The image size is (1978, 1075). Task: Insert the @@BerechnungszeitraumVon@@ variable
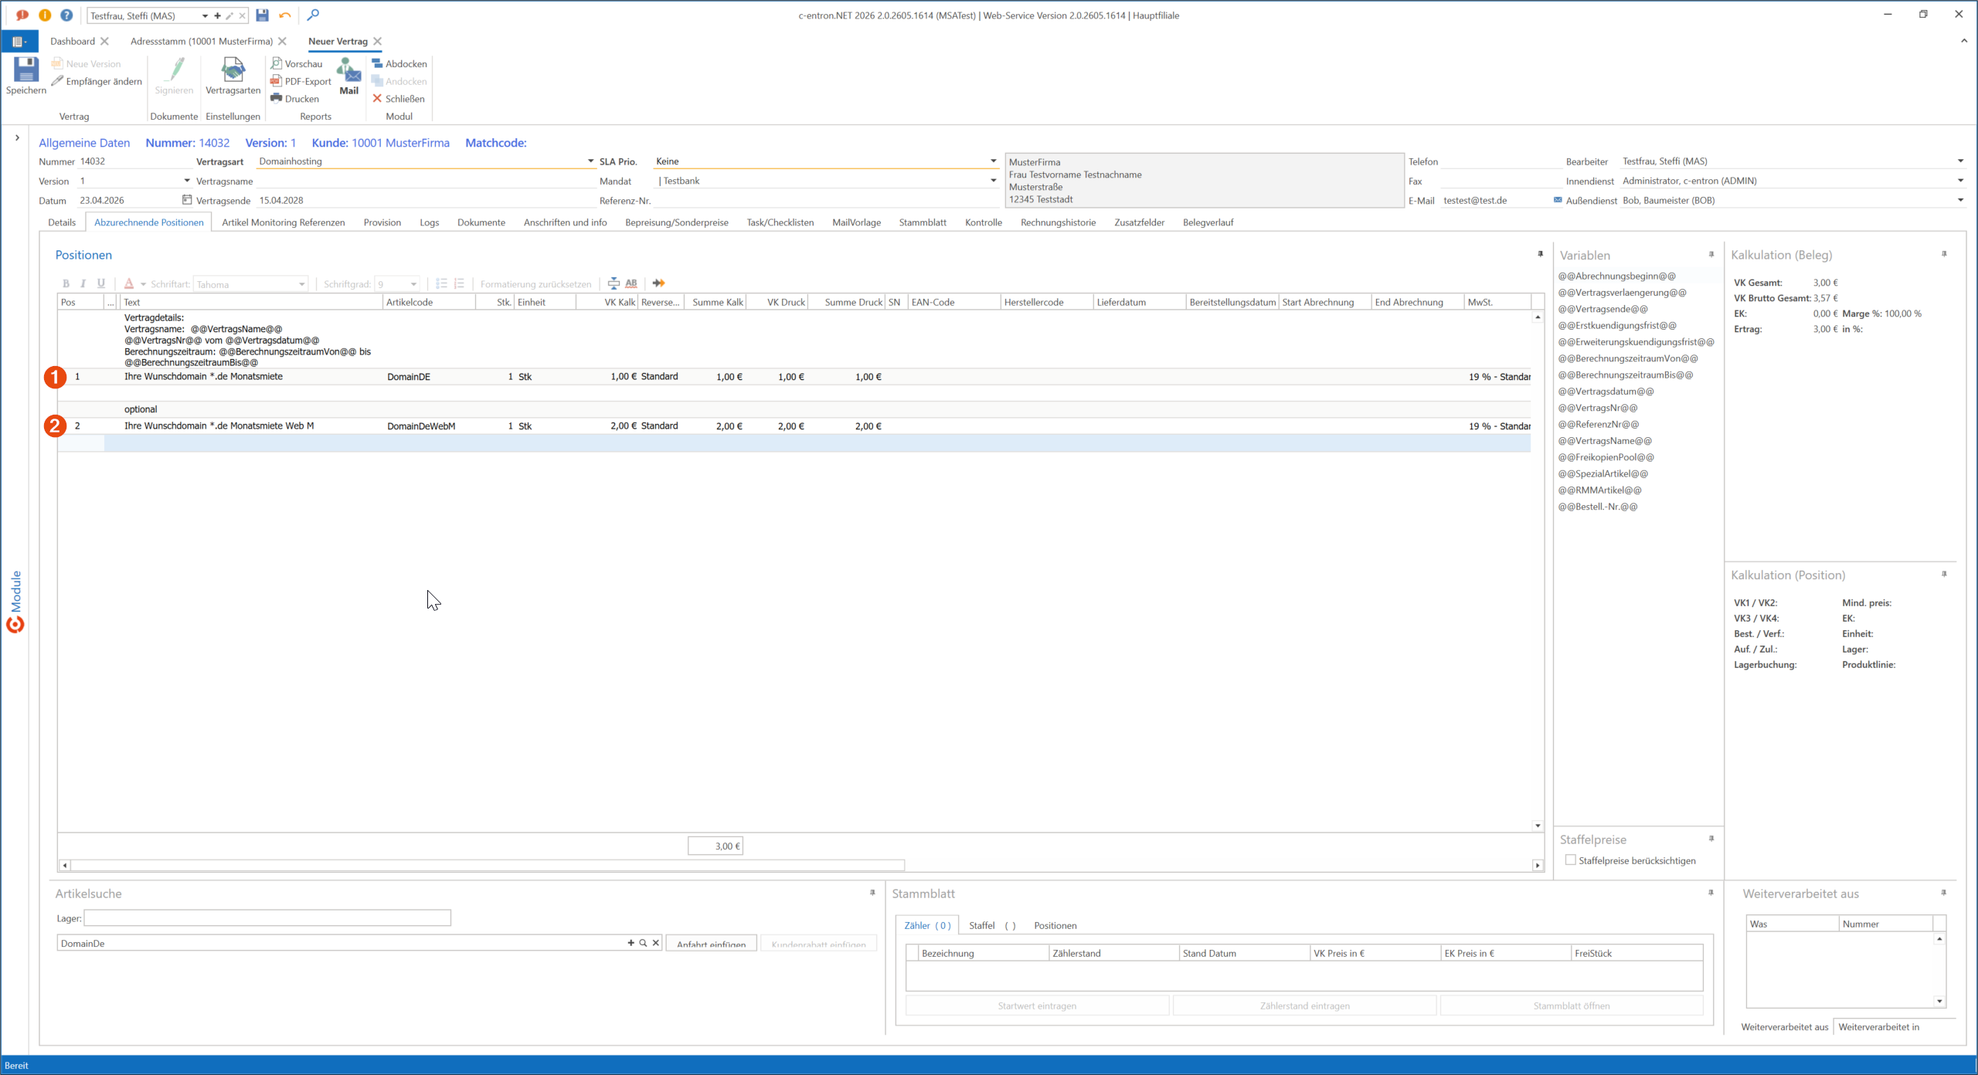1628,358
